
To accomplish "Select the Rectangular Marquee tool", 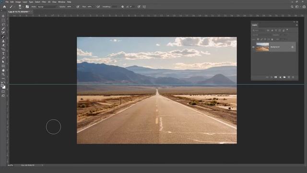I will [3, 20].
